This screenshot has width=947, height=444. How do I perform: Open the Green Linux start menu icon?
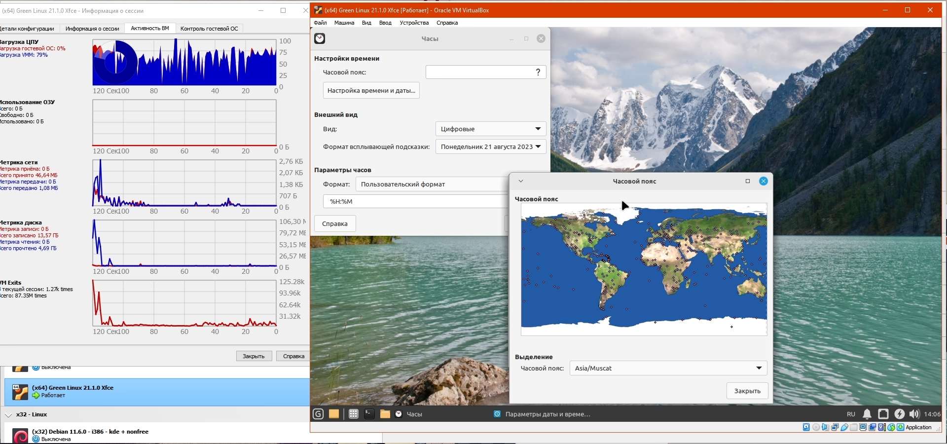click(x=318, y=414)
